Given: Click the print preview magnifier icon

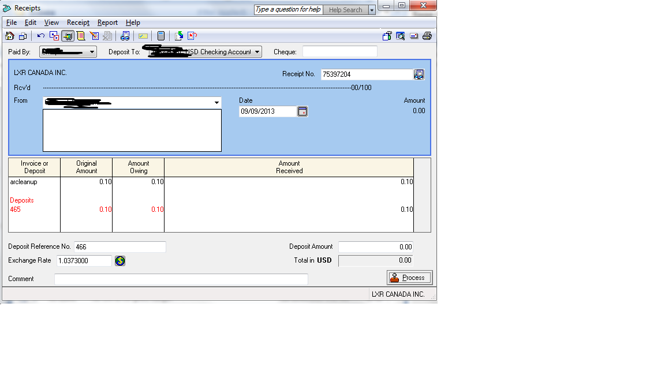Looking at the screenshot, I should [401, 36].
